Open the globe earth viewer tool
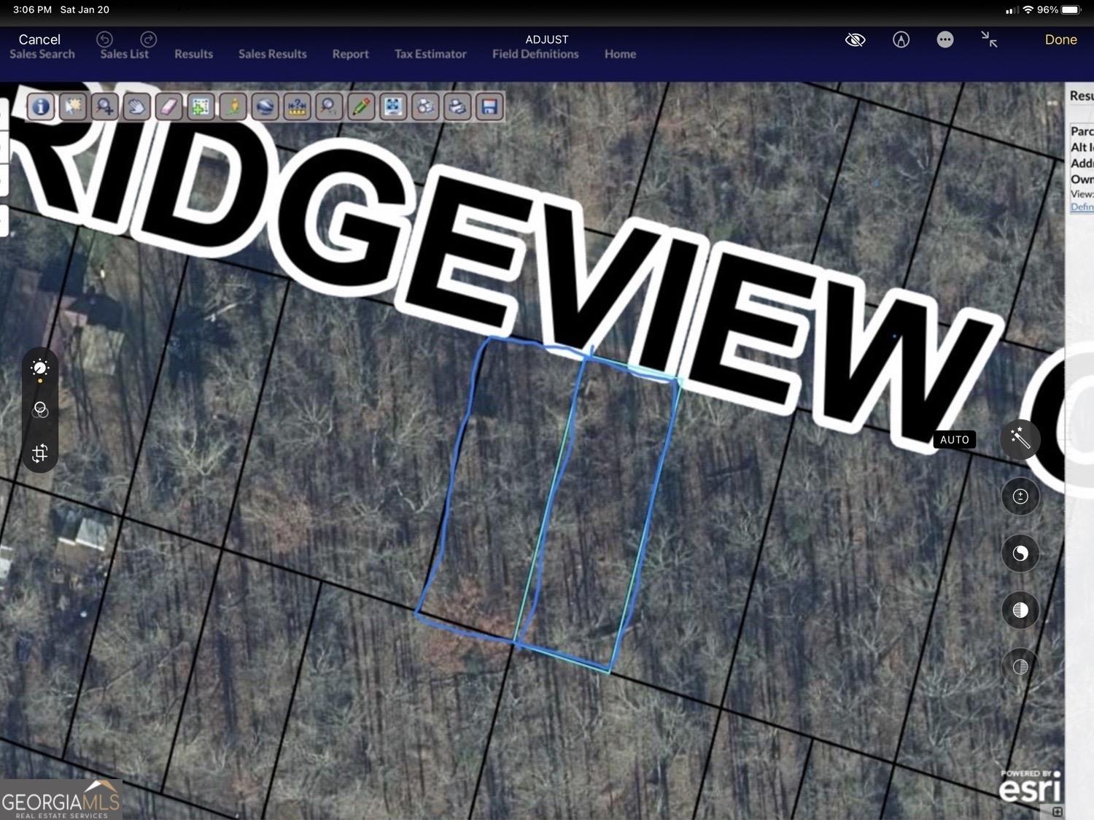The width and height of the screenshot is (1094, 820). 265,107
